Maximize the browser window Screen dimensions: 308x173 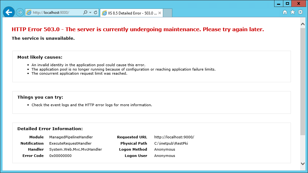(287, 3)
